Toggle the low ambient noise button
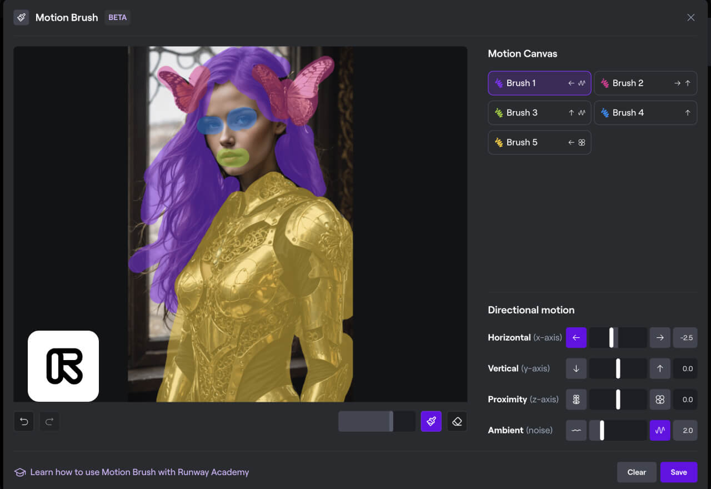The width and height of the screenshot is (711, 489). [576, 431]
